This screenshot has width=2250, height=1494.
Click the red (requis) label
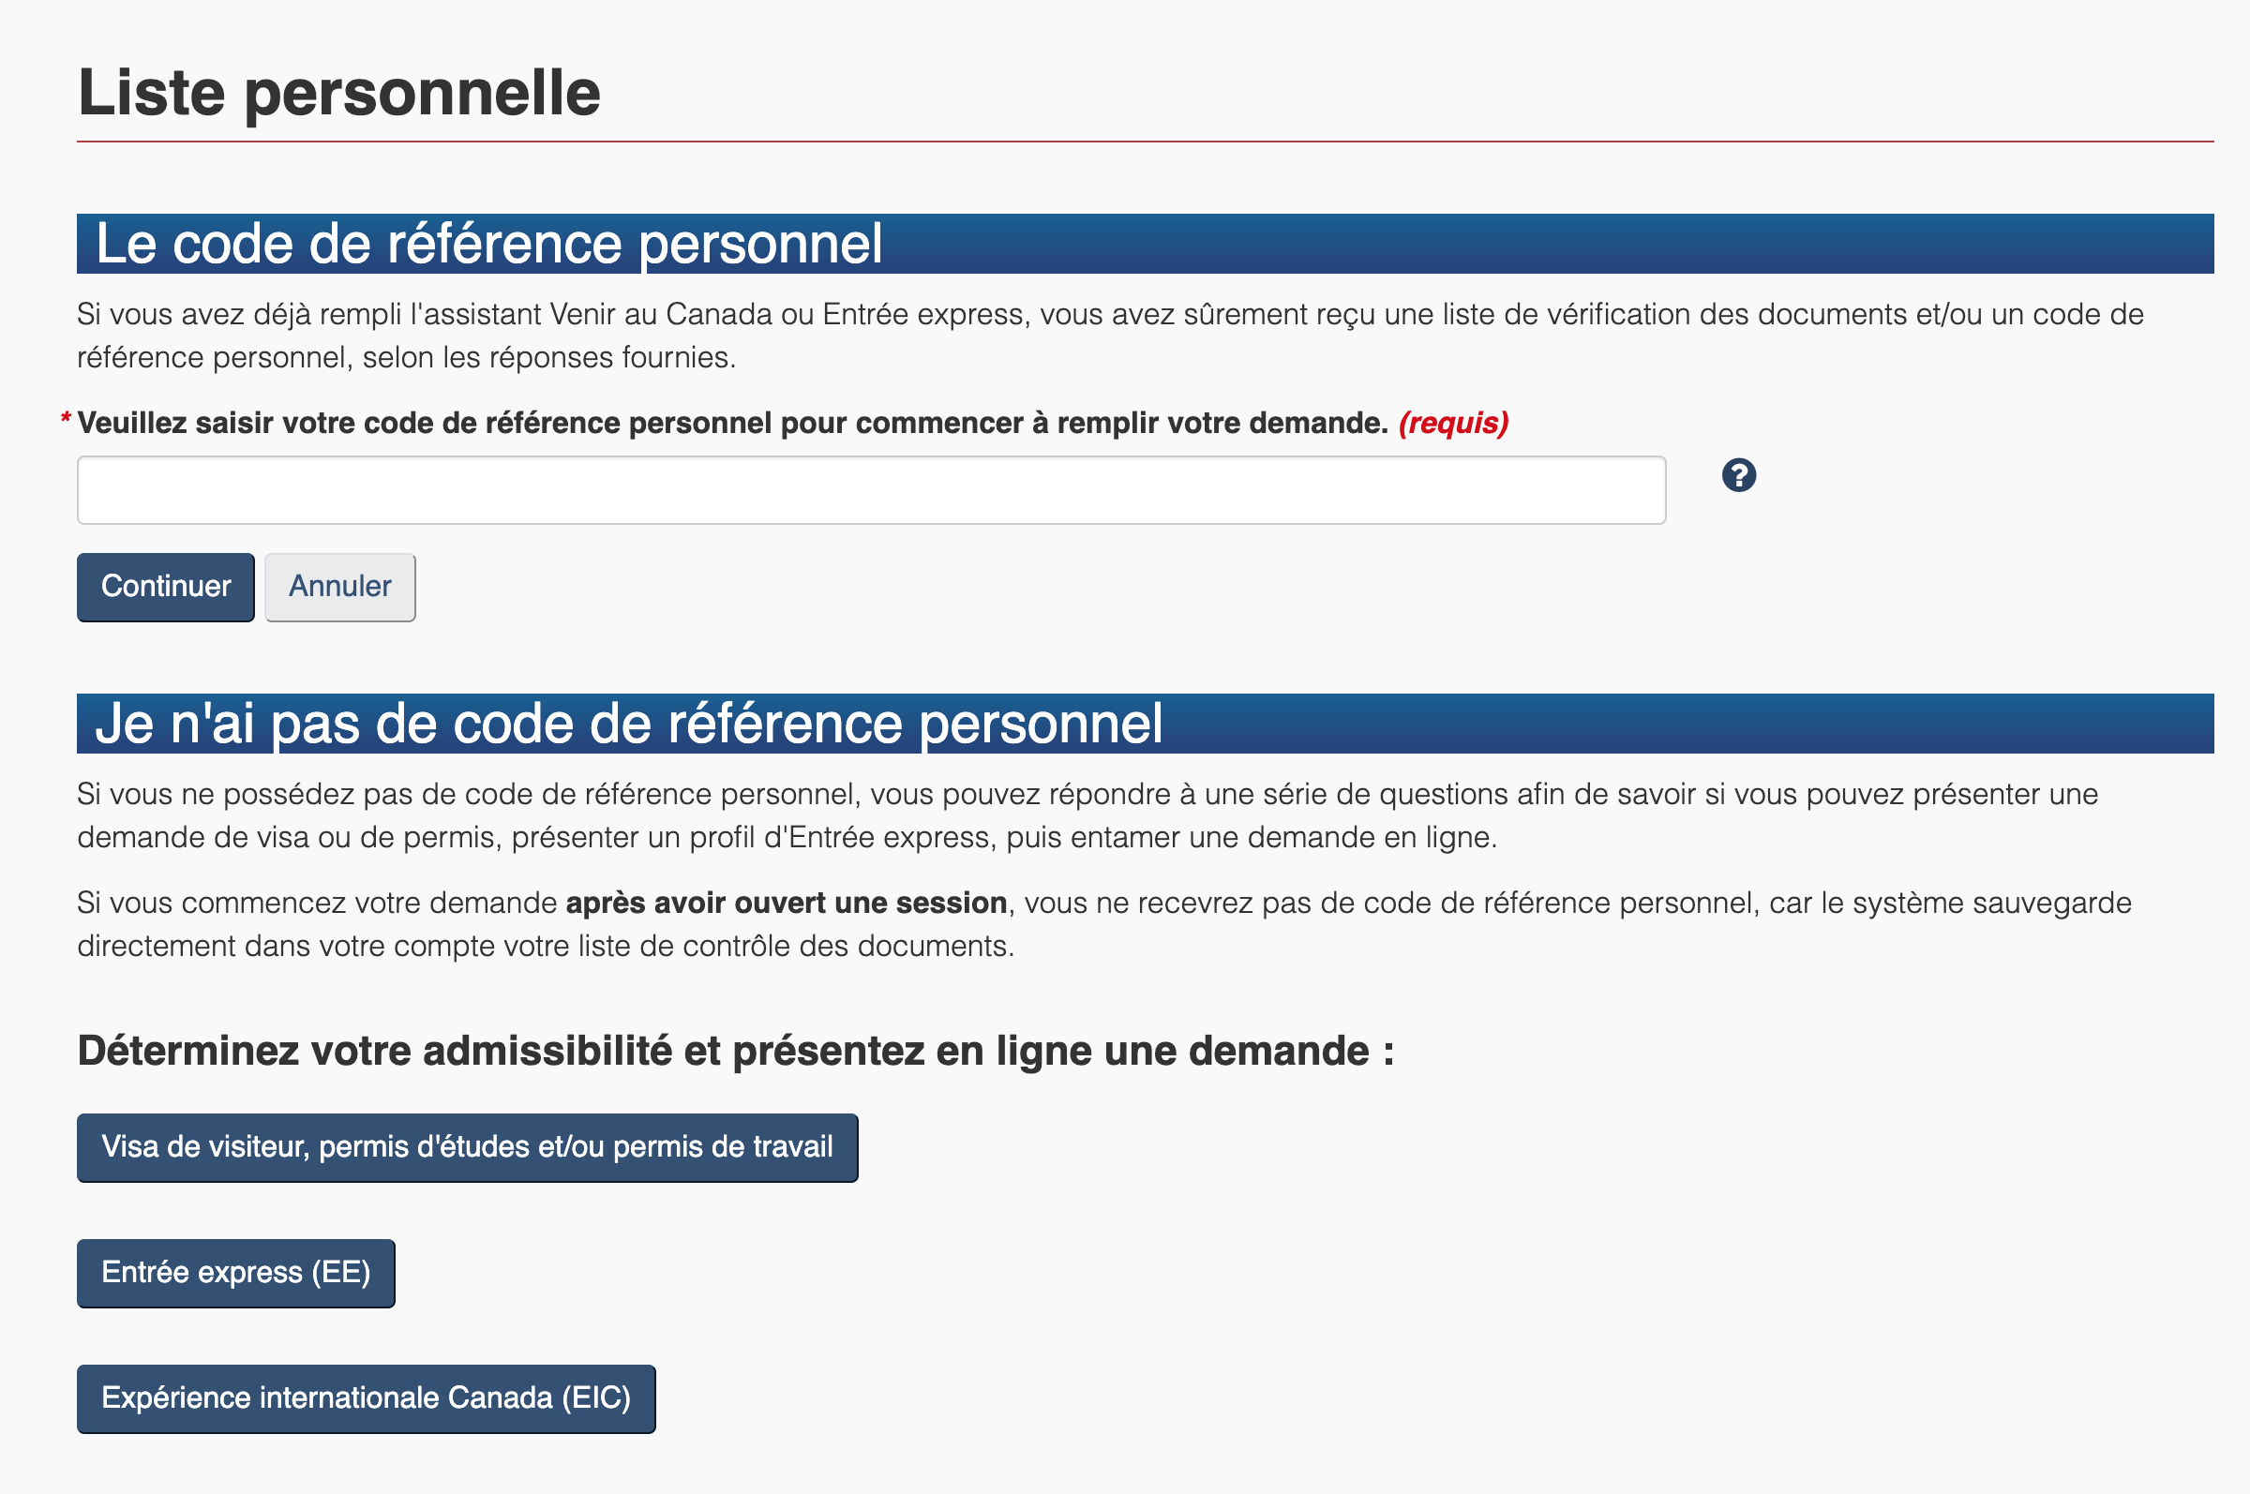1453,423
